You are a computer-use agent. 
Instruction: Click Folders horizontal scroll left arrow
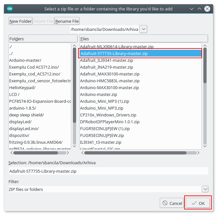tap(11, 153)
